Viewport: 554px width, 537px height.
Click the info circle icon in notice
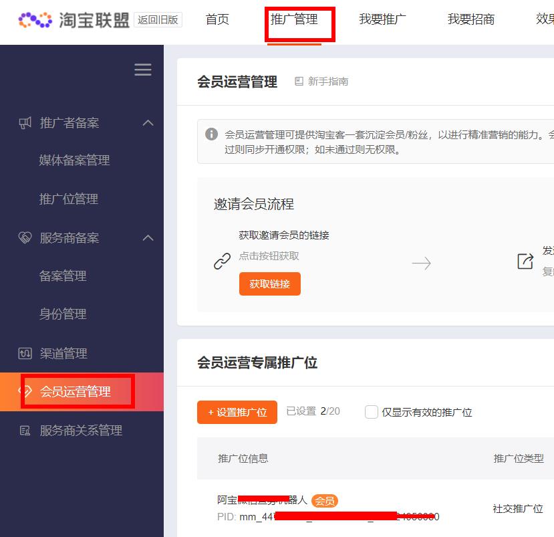(211, 134)
